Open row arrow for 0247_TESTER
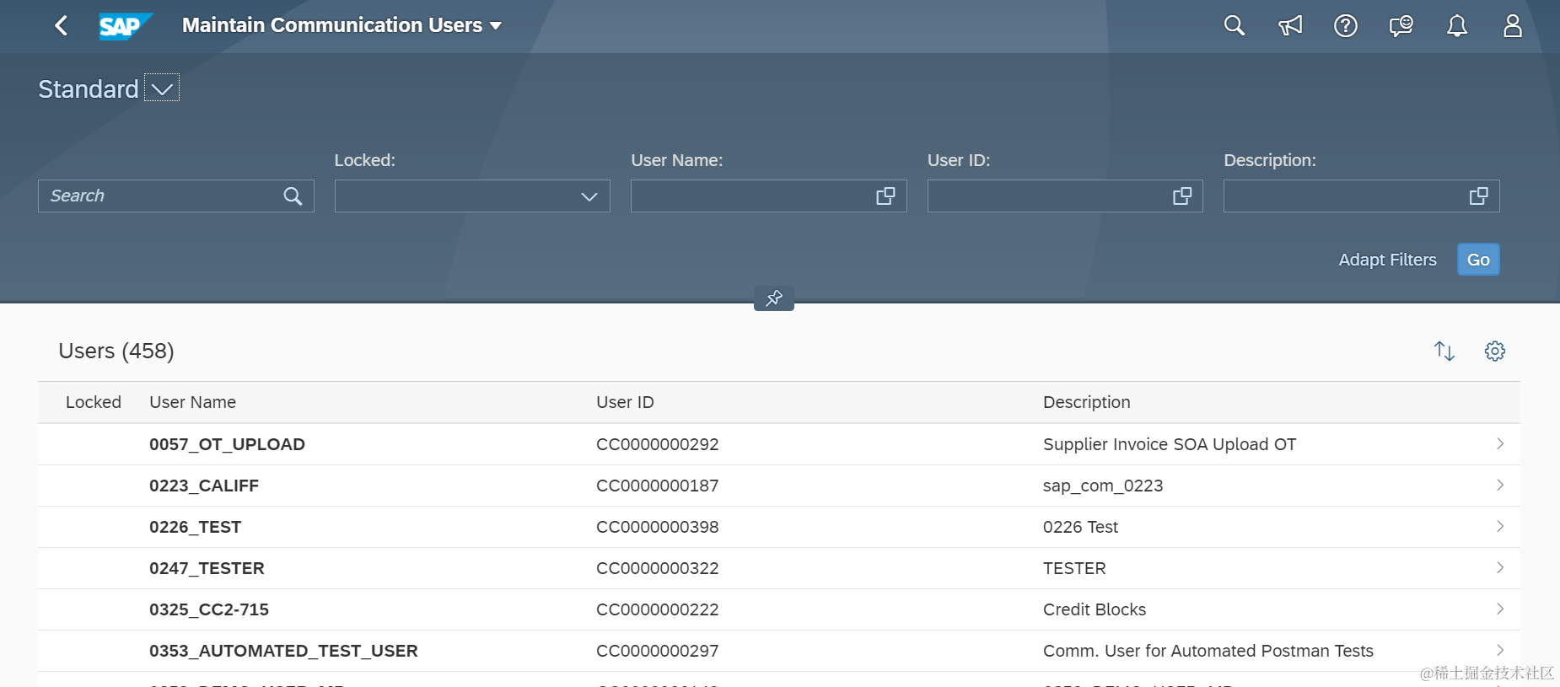Screen dimensions: 1560x687 coord(1500,567)
